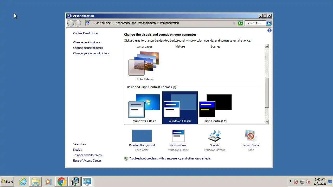Open Change desktop icons link
333x187 pixels.
pos(87,42)
